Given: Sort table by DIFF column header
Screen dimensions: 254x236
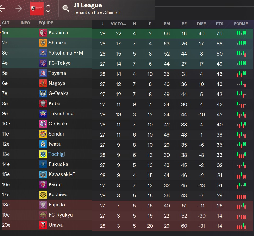Looking at the screenshot, I should click(201, 24).
